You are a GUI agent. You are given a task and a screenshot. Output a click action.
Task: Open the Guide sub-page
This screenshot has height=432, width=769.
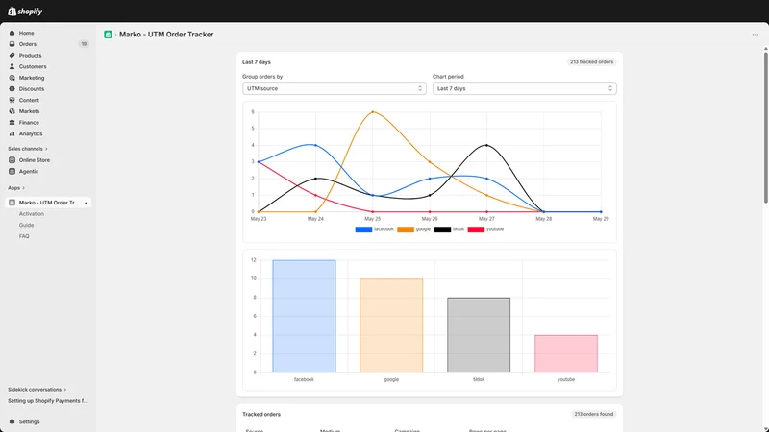pyautogui.click(x=27, y=225)
